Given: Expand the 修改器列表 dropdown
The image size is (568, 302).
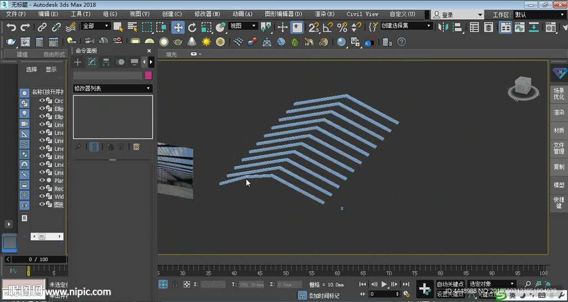Looking at the screenshot, I should pyautogui.click(x=113, y=88).
